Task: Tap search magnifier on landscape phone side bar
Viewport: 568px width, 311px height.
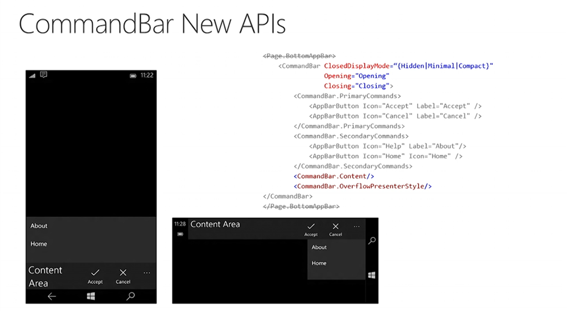Action: (372, 241)
